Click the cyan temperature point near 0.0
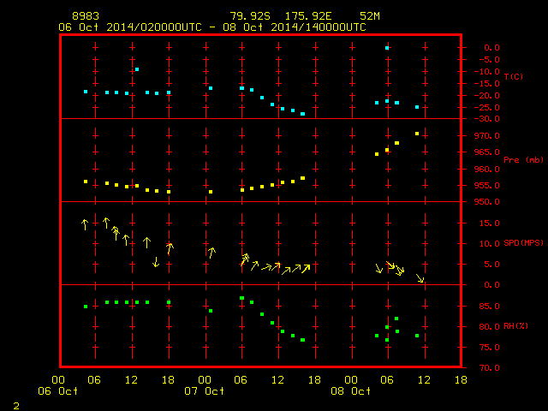The image size is (548, 411). click(x=387, y=48)
